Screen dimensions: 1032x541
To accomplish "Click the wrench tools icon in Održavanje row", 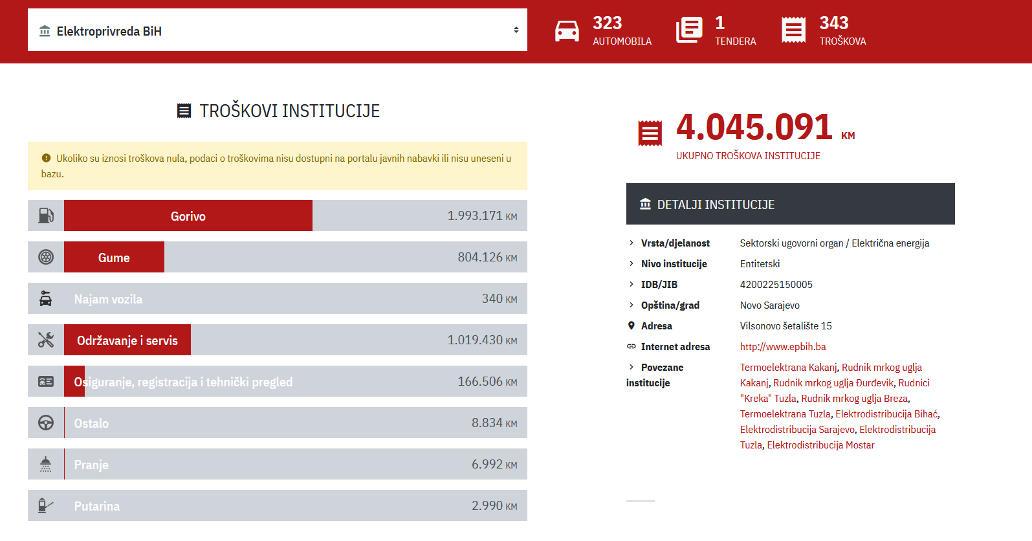I will [x=46, y=340].
